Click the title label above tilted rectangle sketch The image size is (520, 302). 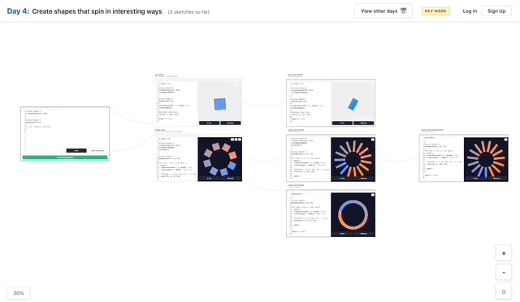(296, 75)
